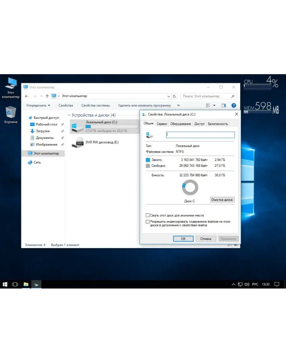Toggle allow file content indexing checkbox
286x363 pixels.
click(148, 222)
